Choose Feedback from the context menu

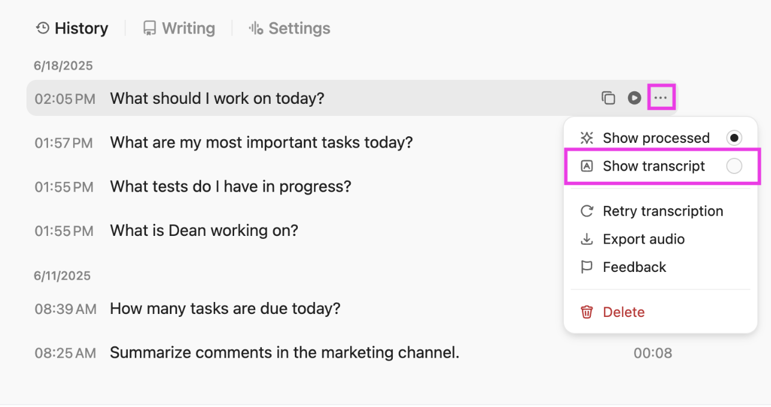pyautogui.click(x=634, y=267)
